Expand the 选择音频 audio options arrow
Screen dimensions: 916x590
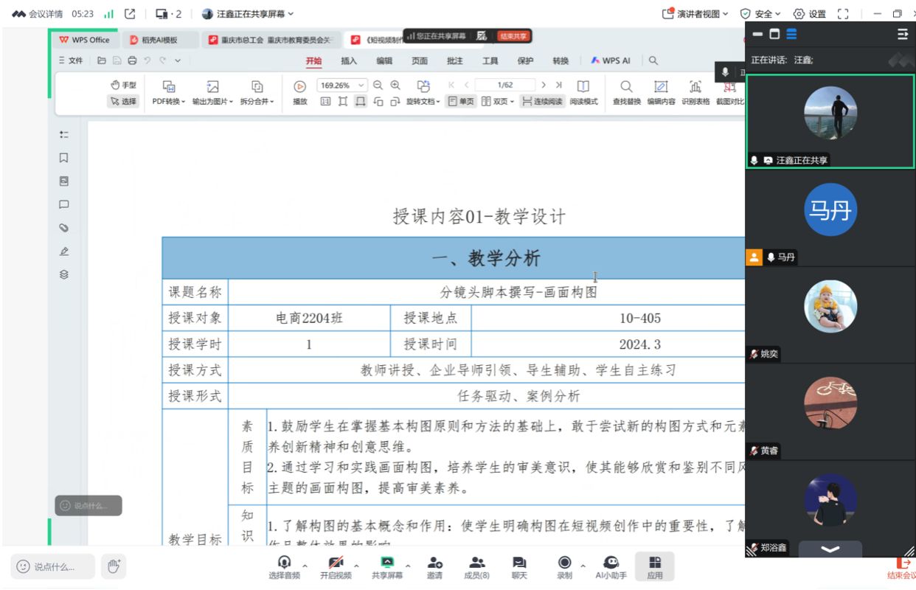[305, 566]
